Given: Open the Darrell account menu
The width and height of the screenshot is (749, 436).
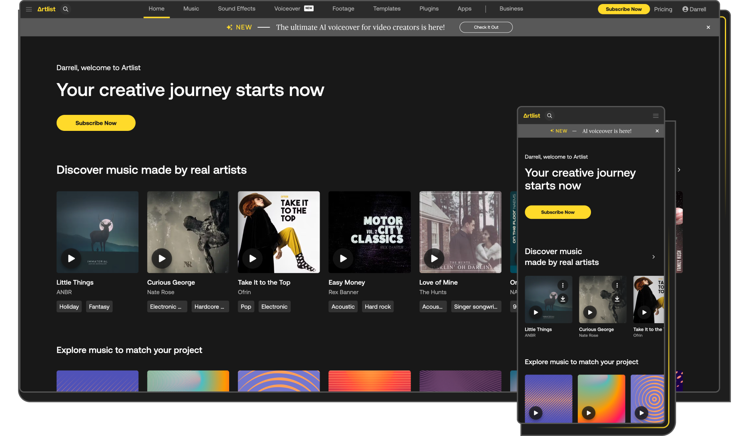Looking at the screenshot, I should [x=694, y=9].
